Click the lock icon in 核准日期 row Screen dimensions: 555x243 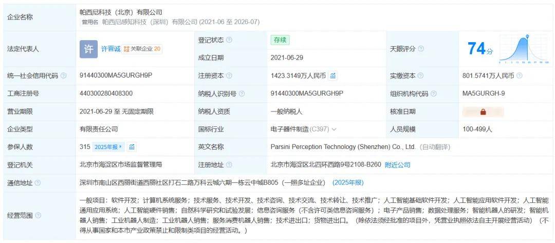coord(483,112)
